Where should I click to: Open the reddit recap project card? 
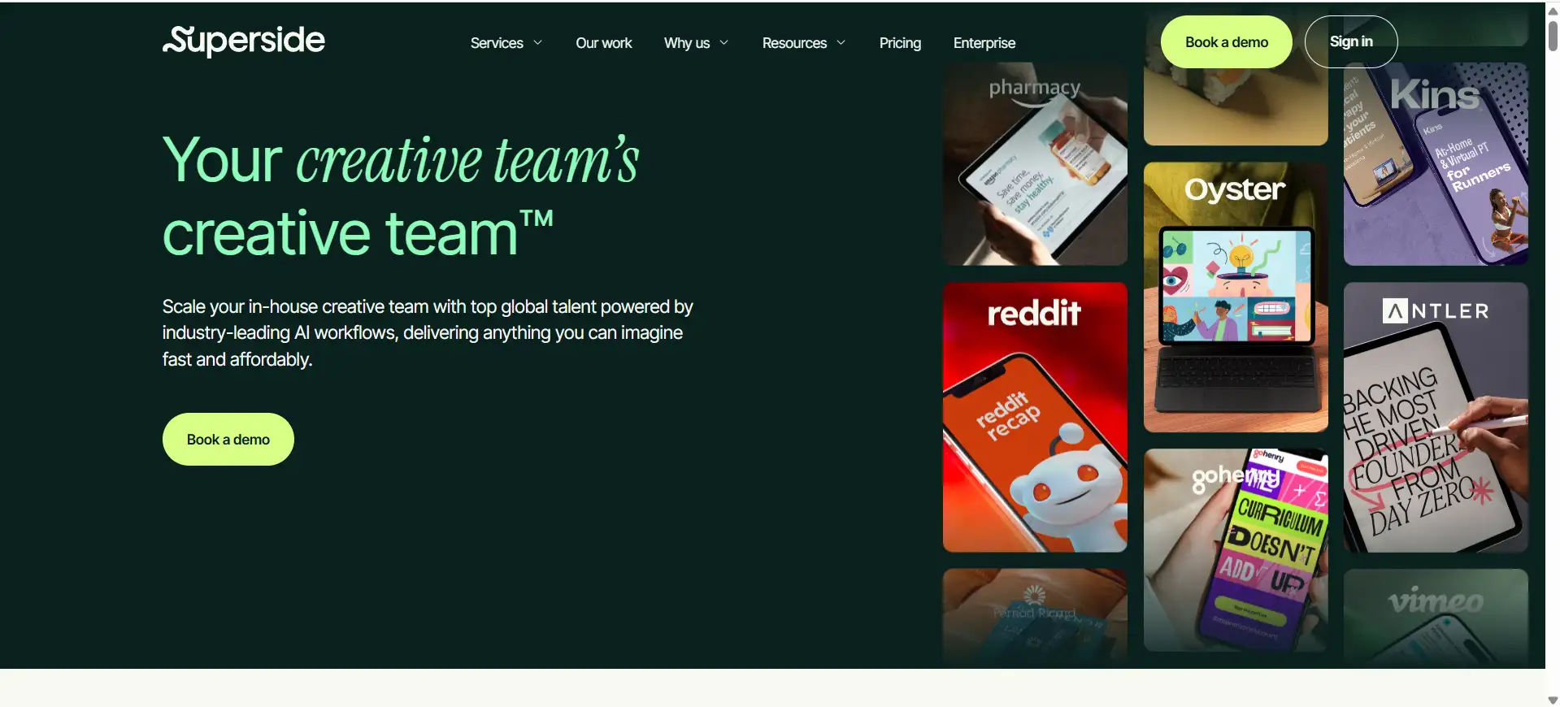(1035, 417)
